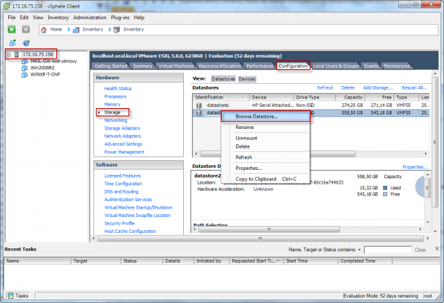
Task: Switch to the Events tab
Action: tap(371, 66)
